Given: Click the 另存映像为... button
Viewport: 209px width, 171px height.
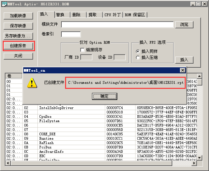Looking at the screenshot, I should (x=18, y=36).
